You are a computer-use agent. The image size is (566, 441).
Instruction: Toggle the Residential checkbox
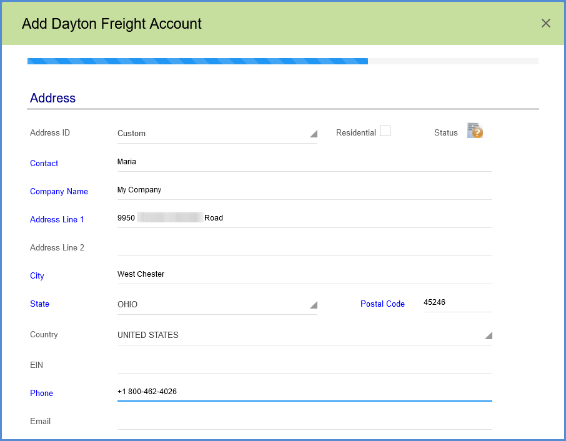point(385,131)
